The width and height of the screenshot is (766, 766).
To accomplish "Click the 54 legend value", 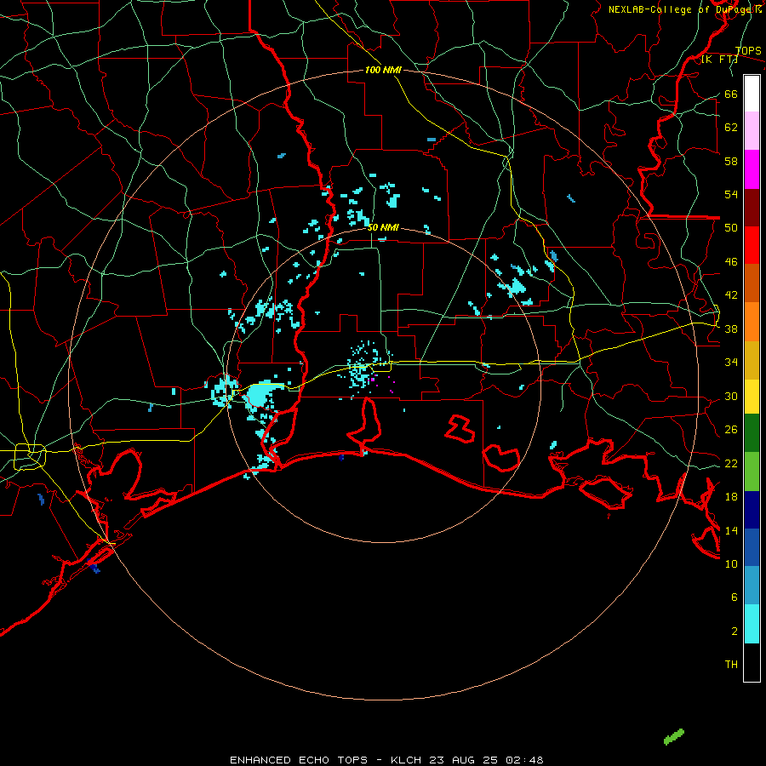I will tap(731, 194).
